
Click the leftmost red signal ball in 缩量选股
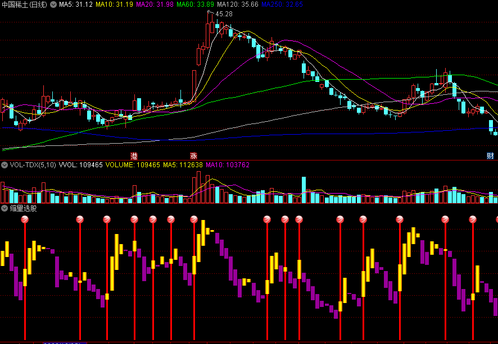point(25,219)
